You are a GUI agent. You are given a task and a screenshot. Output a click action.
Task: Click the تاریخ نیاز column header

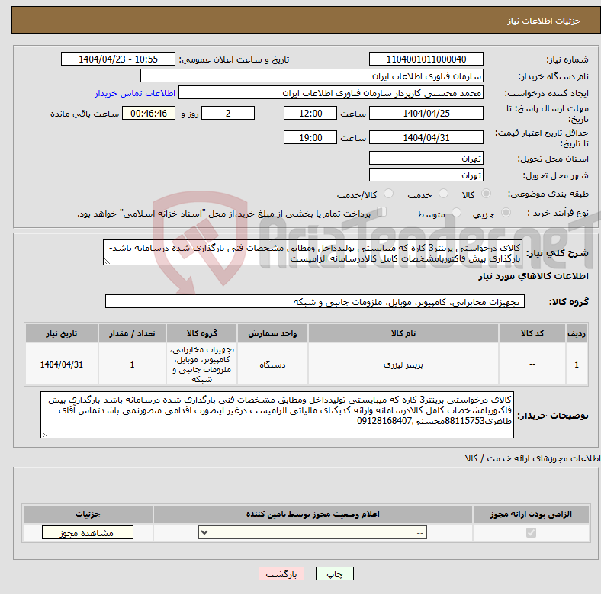pyautogui.click(x=61, y=333)
